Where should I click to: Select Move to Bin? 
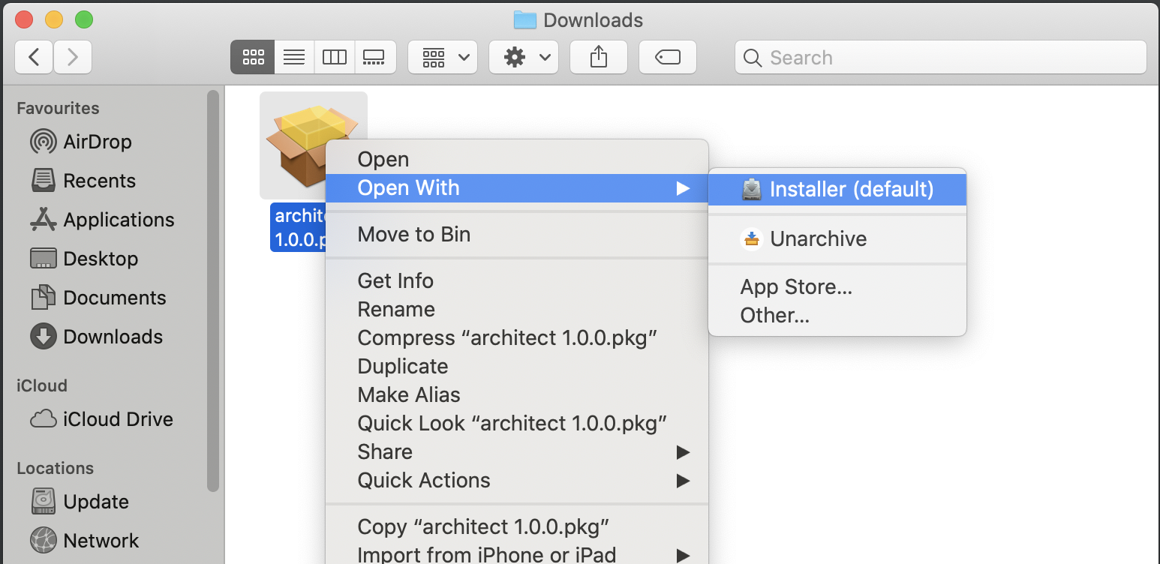(517, 234)
